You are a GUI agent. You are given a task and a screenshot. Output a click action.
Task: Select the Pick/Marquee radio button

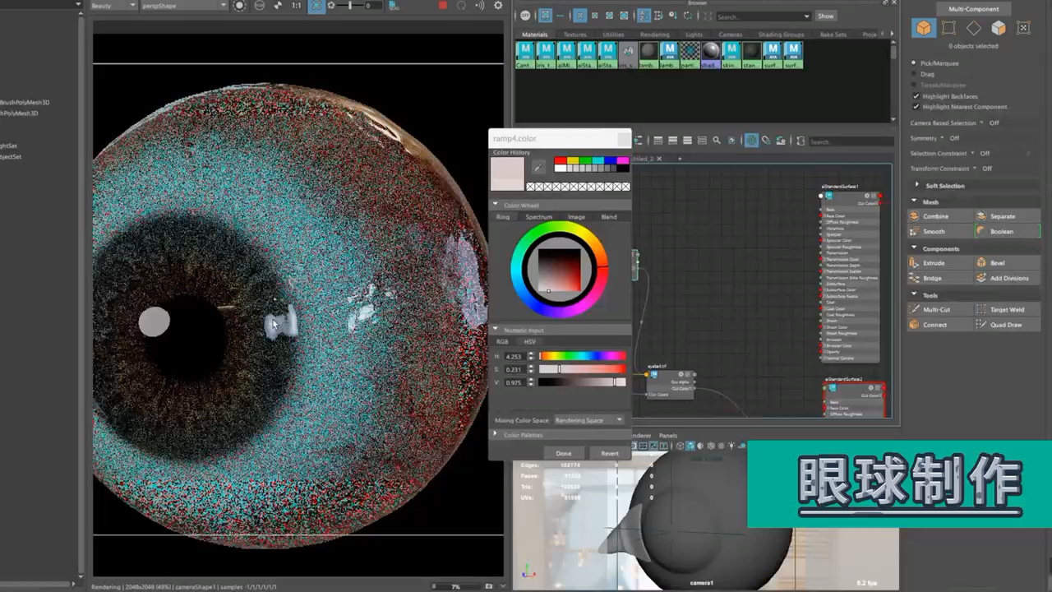click(914, 63)
